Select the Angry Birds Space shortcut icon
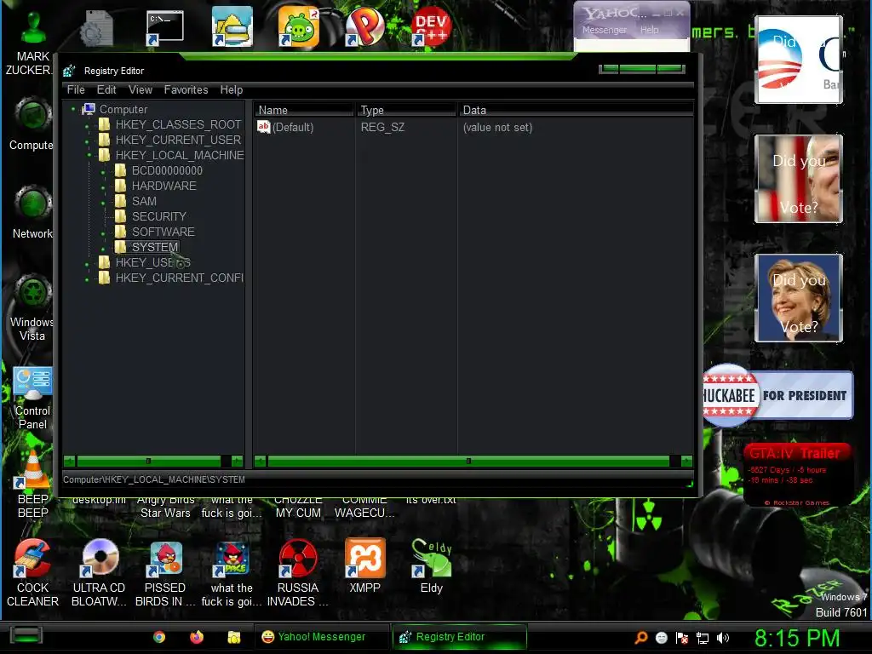 [x=232, y=559]
